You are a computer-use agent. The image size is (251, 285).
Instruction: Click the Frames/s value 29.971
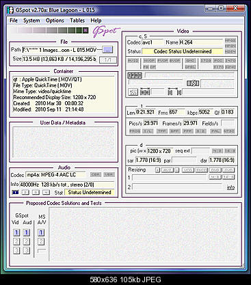(190, 123)
